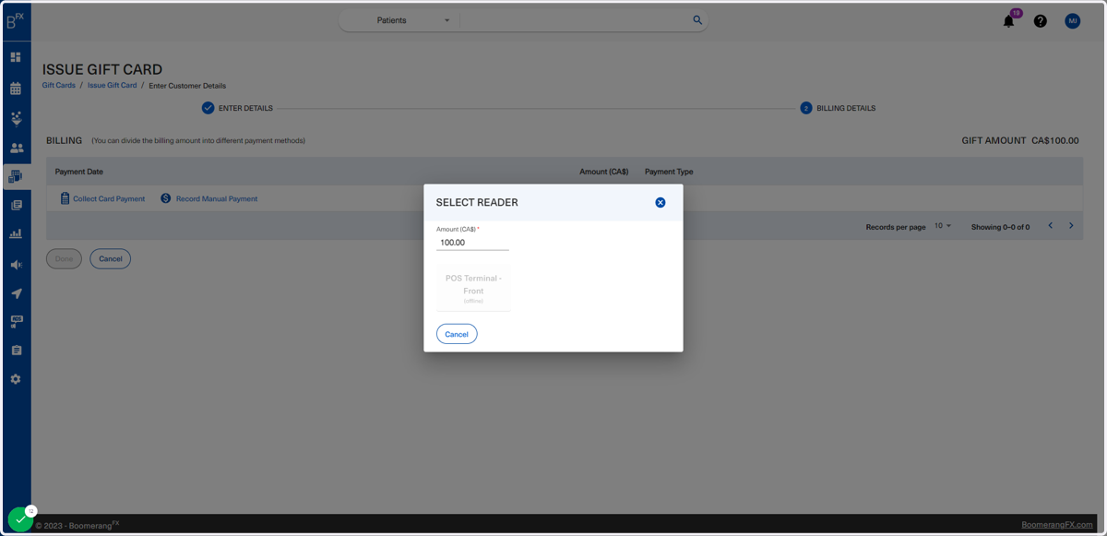Go to the previous records page arrow
Image resolution: width=1107 pixels, height=536 pixels.
tap(1050, 226)
